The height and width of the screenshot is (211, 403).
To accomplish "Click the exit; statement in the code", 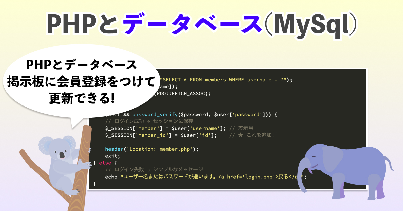I will [113, 156].
